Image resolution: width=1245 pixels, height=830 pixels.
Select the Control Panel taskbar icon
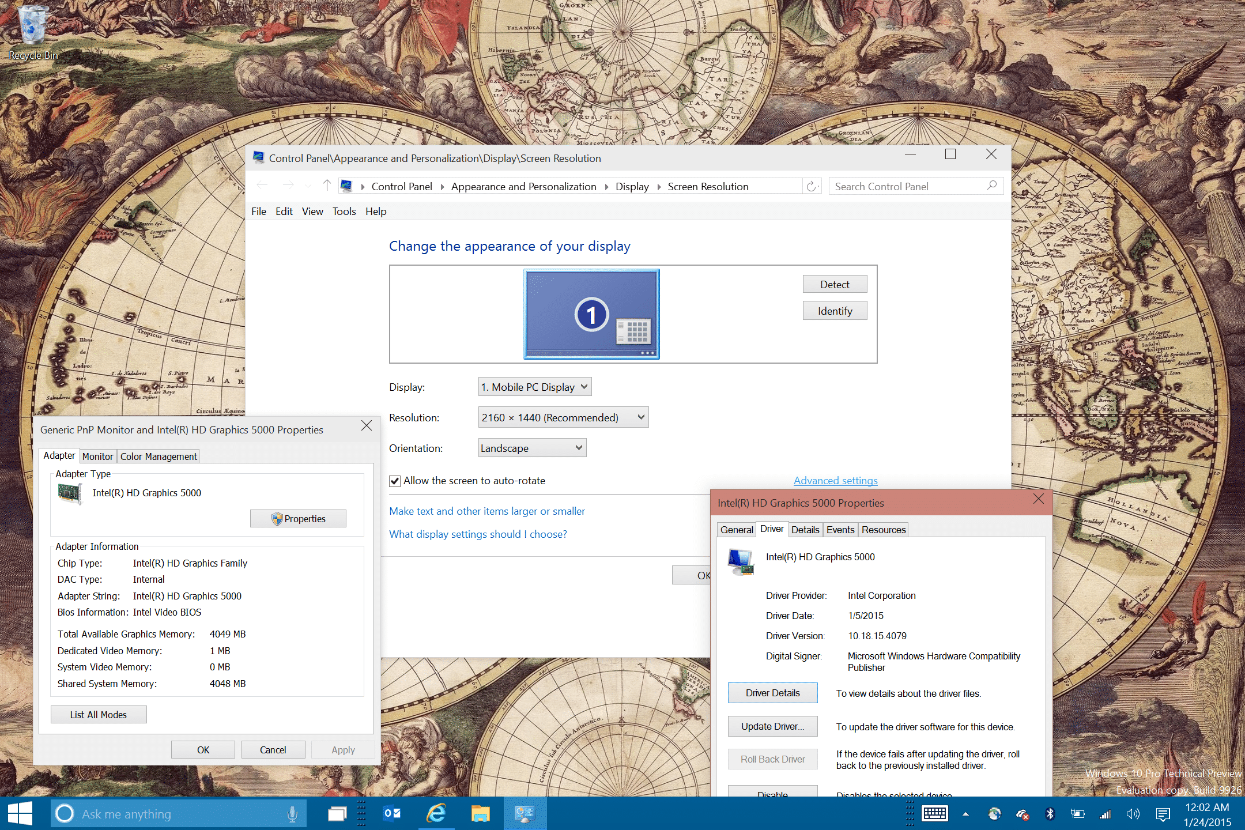click(x=525, y=813)
